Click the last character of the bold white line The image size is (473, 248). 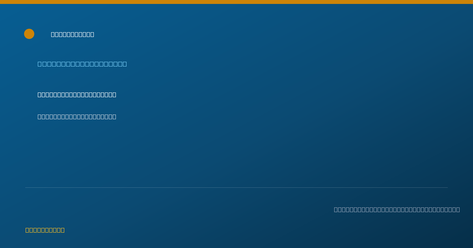coord(114,94)
